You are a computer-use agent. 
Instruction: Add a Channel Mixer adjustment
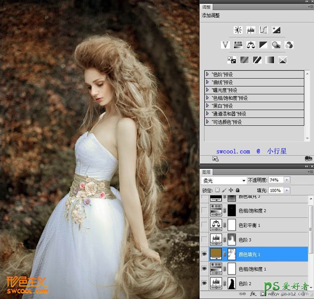[x=289, y=45]
